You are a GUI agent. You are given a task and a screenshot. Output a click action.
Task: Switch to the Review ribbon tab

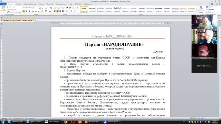pyautogui.click(x=61, y=4)
